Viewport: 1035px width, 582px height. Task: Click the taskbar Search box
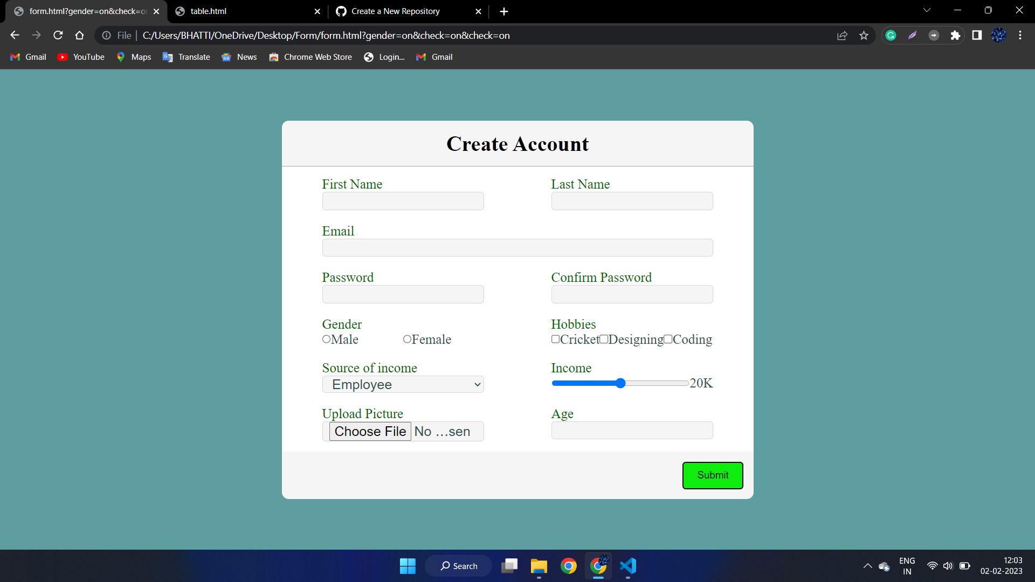pyautogui.click(x=458, y=566)
